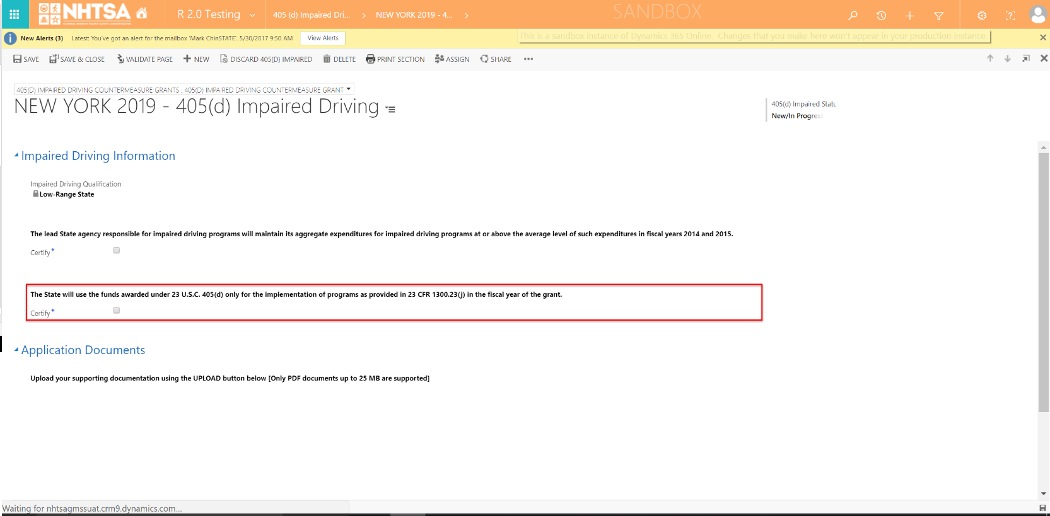Click the vertical scrollbar thumb
Image resolution: width=1050 pixels, height=516 pixels.
tap(1044, 282)
